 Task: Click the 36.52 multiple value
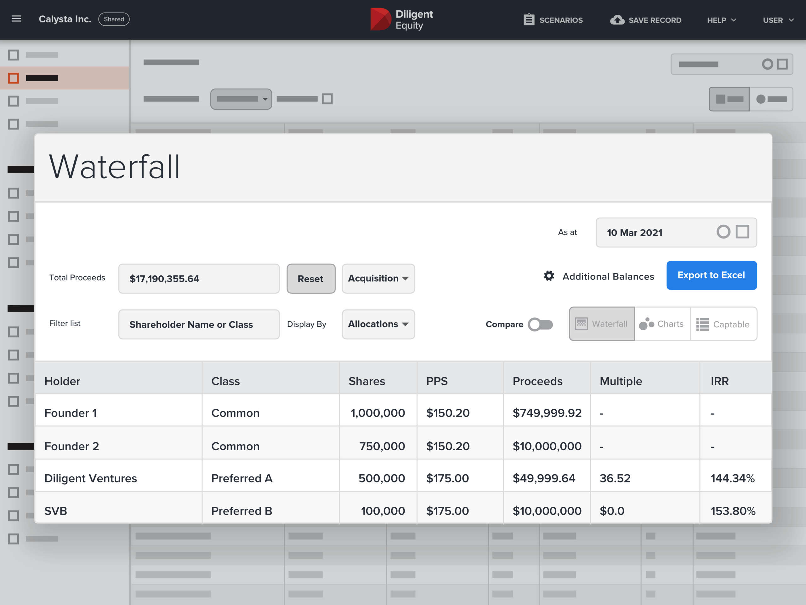tap(615, 478)
